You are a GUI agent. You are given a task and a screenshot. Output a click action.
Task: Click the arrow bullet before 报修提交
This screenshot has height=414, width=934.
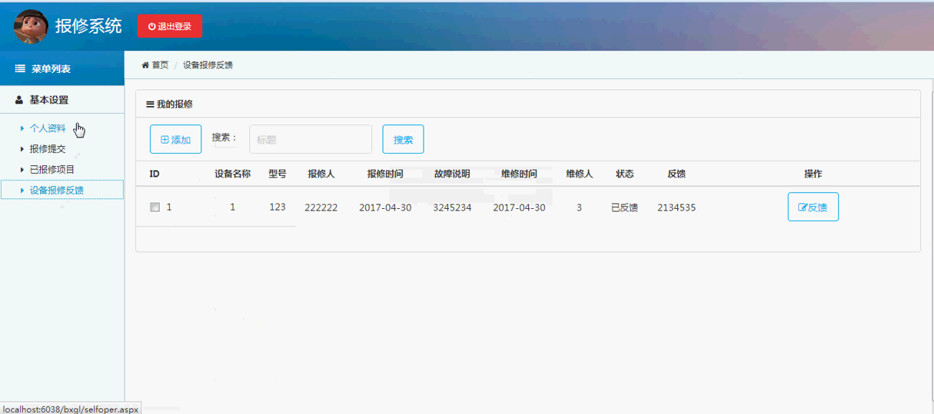point(22,149)
